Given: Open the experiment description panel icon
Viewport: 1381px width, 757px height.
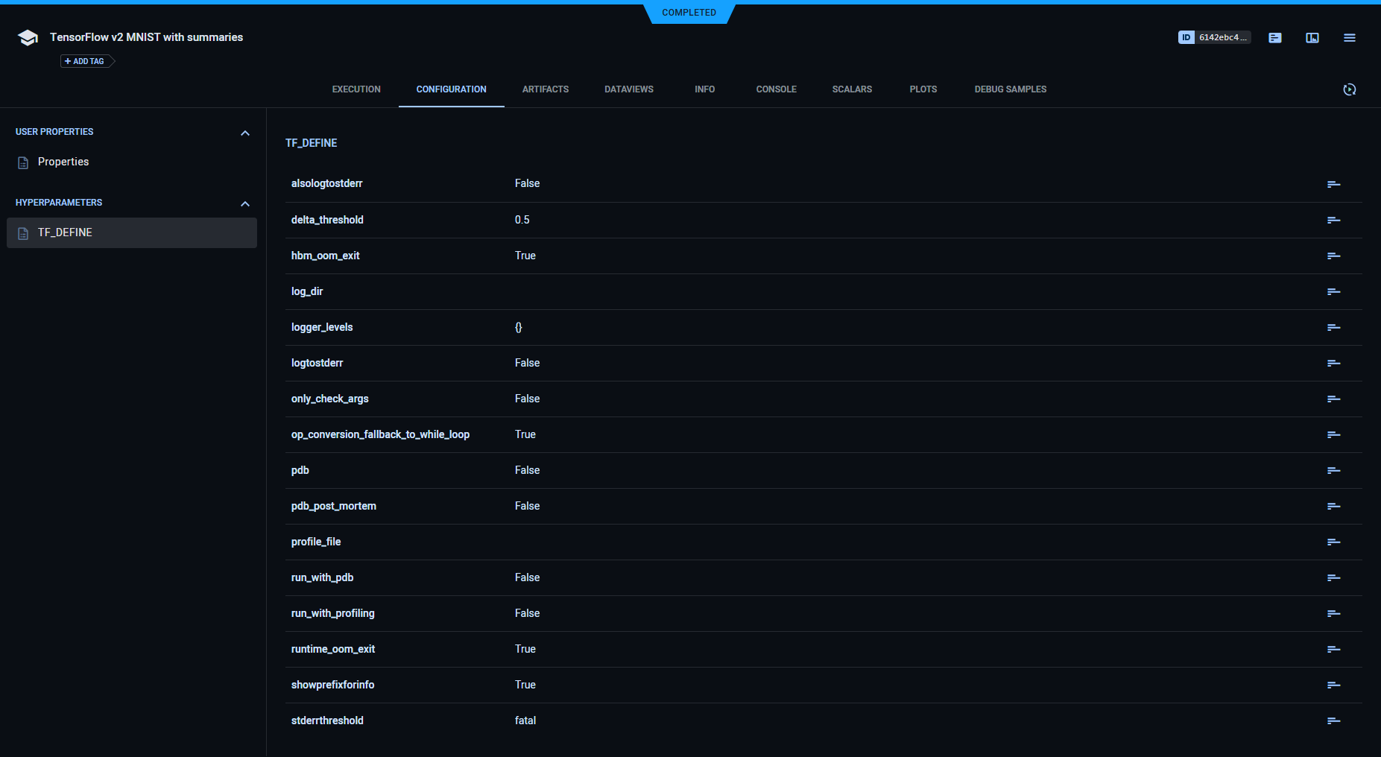Looking at the screenshot, I should click(x=1275, y=37).
